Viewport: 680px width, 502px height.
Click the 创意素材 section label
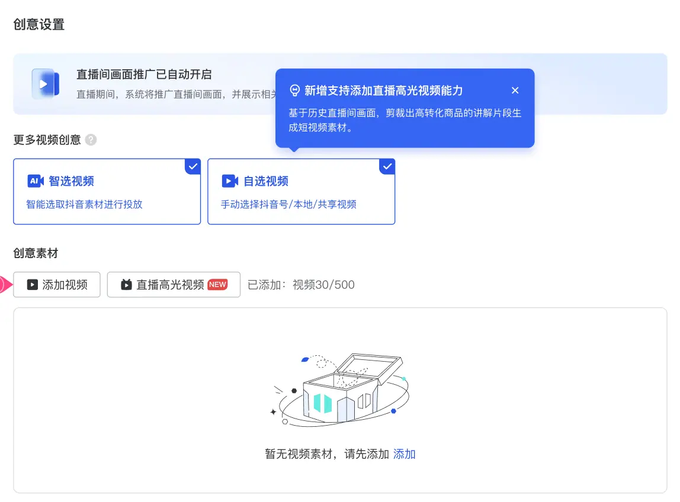[x=36, y=253]
